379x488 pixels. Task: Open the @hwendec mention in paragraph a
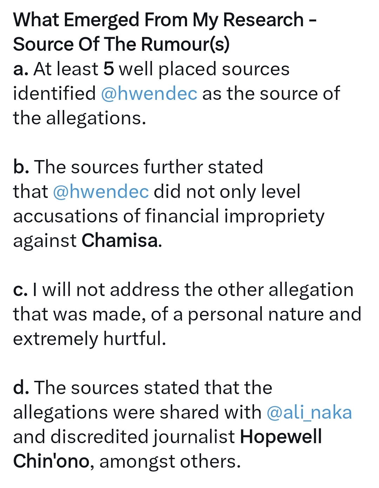[x=149, y=94]
